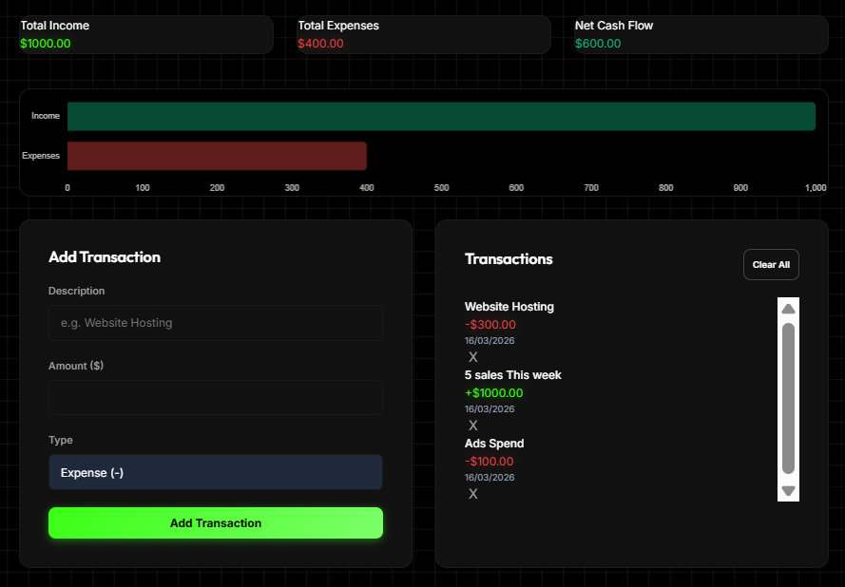The height and width of the screenshot is (587, 845).
Task: Click the Total Income card label
Action: tap(55, 26)
